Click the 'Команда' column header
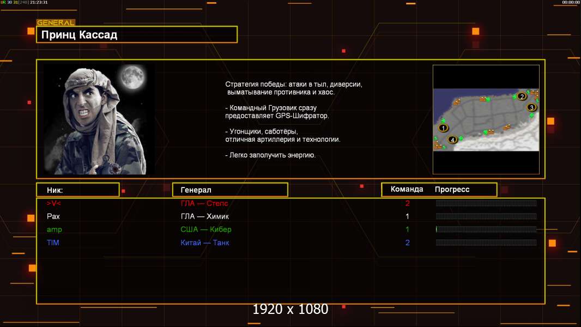Viewport: 581px width, 327px height. click(407, 189)
